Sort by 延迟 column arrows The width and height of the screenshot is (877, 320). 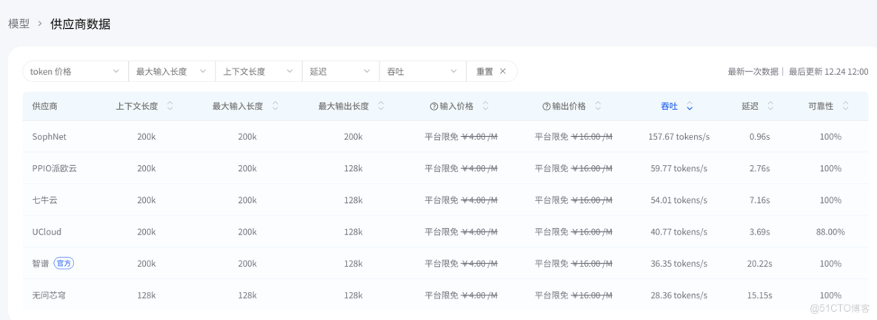pos(771,106)
